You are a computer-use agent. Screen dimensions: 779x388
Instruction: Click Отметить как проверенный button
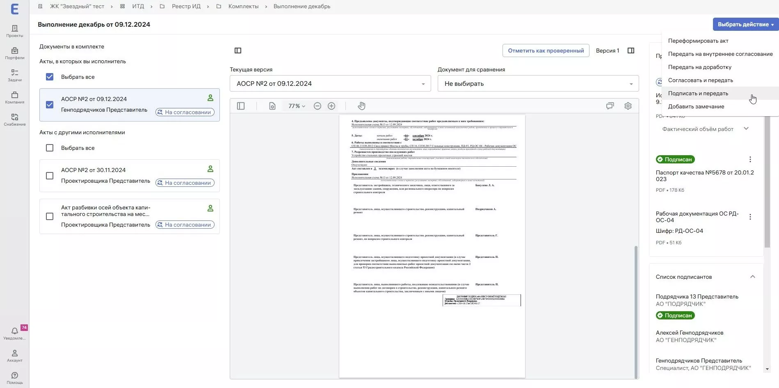546,51
